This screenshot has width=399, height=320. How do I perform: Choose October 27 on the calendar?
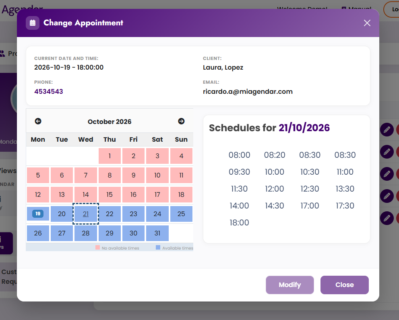pos(62,233)
